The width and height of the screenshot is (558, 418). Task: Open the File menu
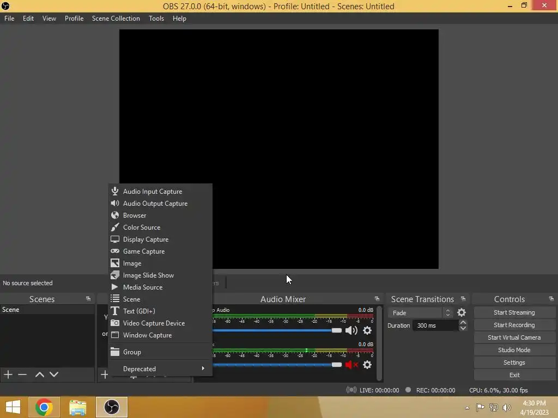(9, 19)
